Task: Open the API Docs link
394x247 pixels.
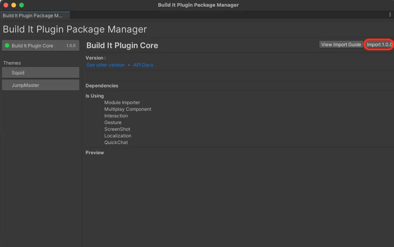Action: point(143,65)
